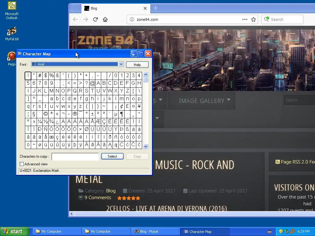Viewport: 315px width, 236px height.
Task: Click the browser Forward arrow
Action: pos(86,19)
